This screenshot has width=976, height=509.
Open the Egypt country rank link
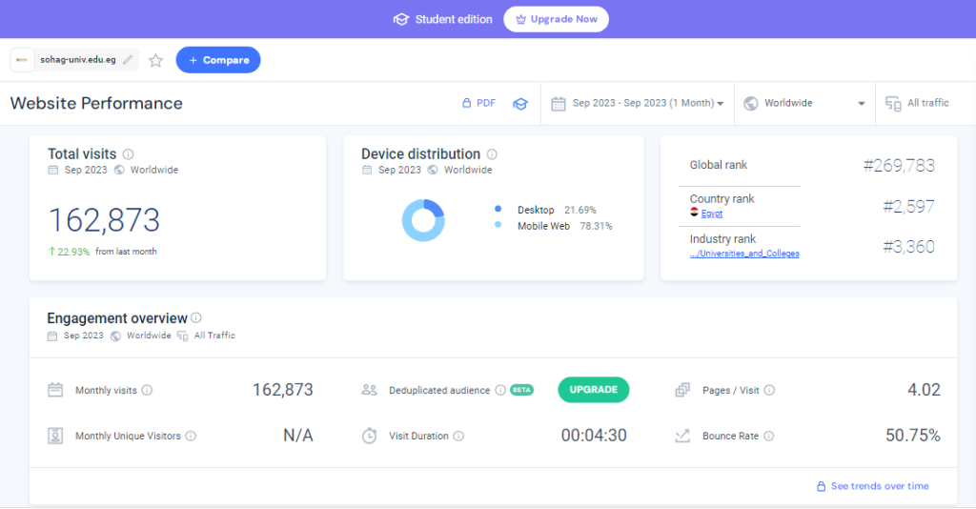711,214
